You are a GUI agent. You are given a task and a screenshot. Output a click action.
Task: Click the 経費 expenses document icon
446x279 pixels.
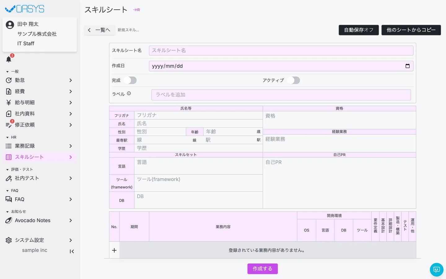[9, 91]
